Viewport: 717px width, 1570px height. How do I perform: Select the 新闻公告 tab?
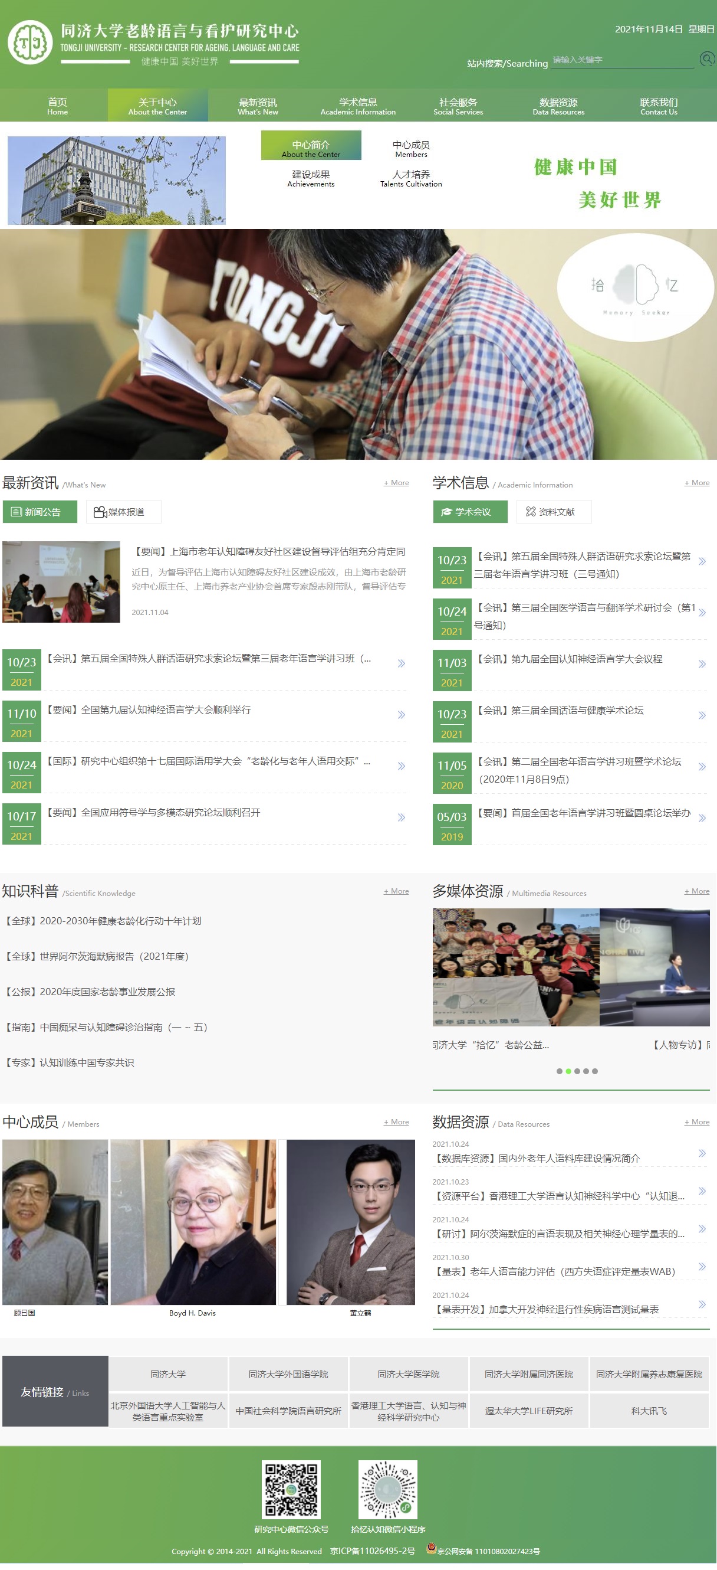pos(40,512)
